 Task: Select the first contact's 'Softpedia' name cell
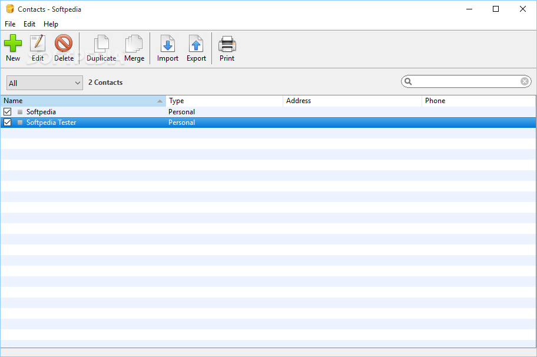[x=41, y=112]
